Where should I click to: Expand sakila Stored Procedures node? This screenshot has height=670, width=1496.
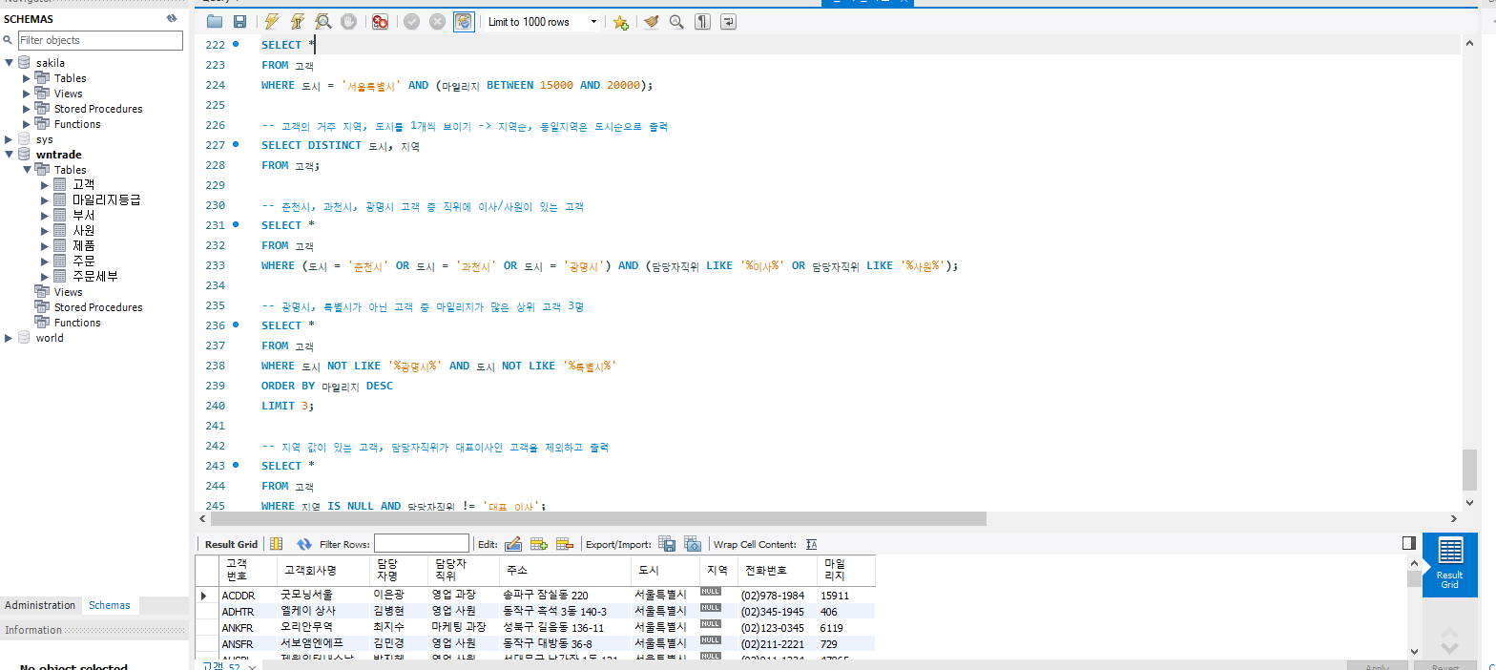click(x=27, y=109)
